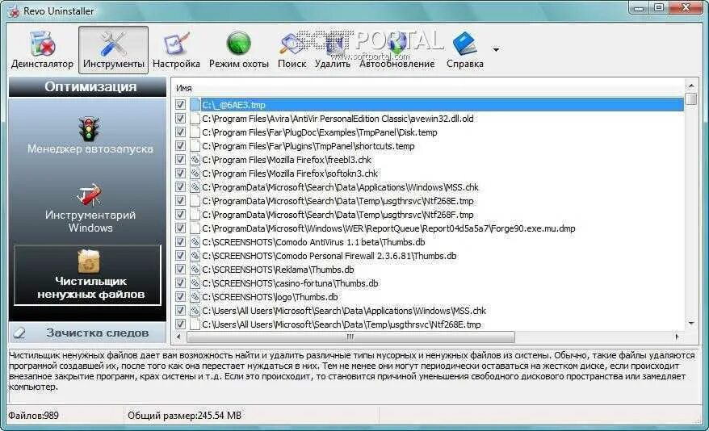Sort by the Имя column header
The image size is (709, 431).
pyautogui.click(x=184, y=88)
